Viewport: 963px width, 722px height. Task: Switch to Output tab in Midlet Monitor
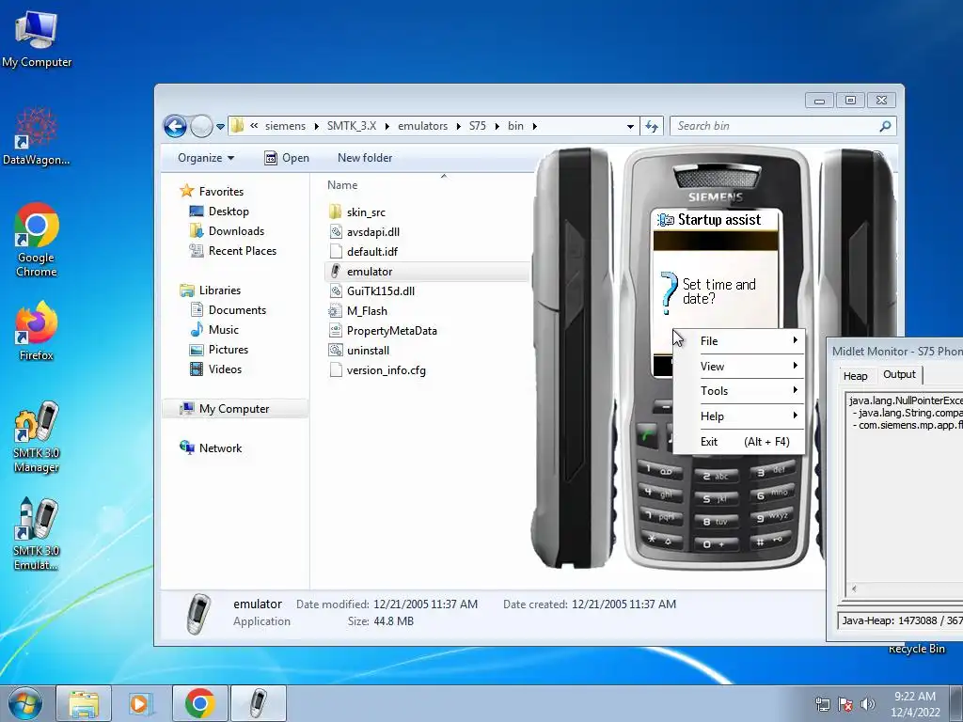899,374
